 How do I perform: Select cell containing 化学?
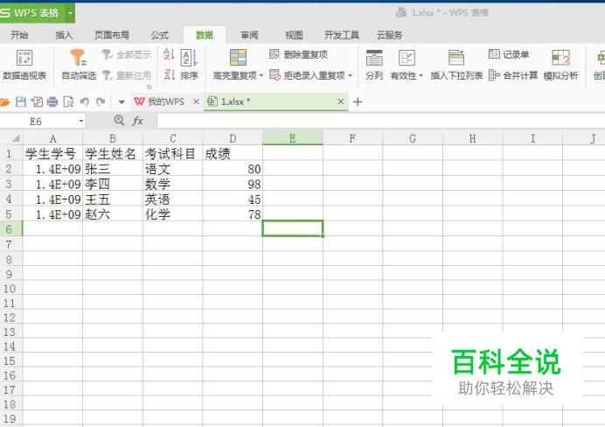[x=173, y=214]
